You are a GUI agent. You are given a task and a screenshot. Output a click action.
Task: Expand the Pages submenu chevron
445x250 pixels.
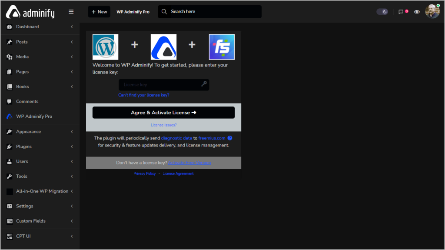72,72
